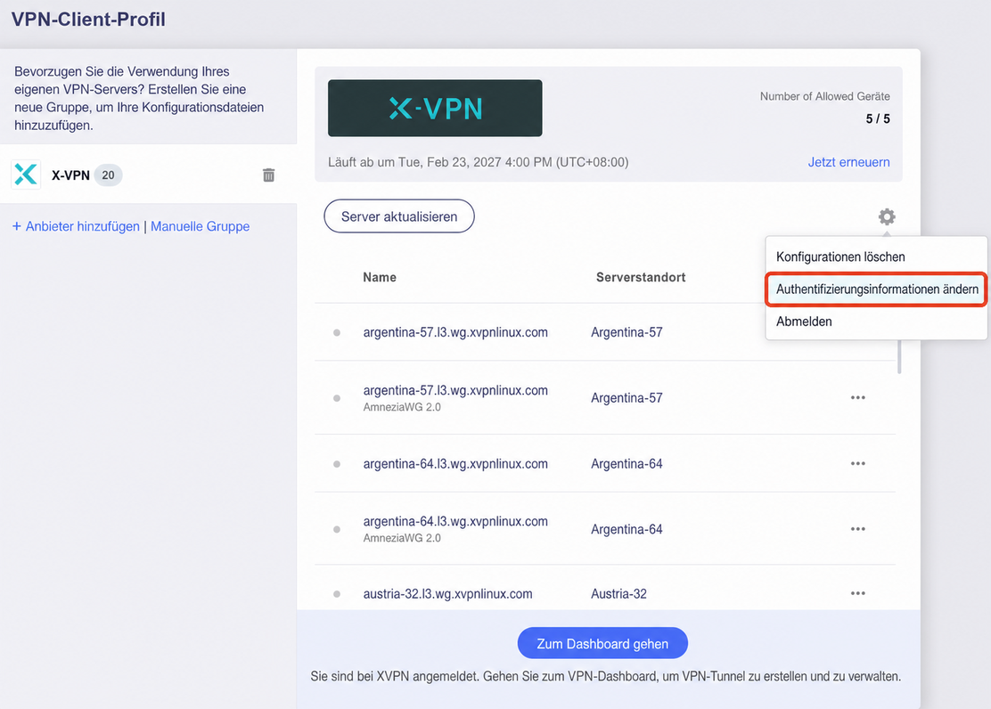The image size is (991, 709).
Task: Click the 20 count badge
Action: (108, 175)
